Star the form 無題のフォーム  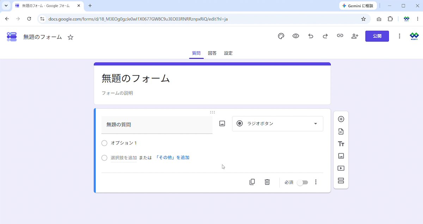70,37
